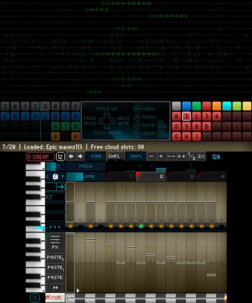Image resolution: width=252 pixels, height=303 pixels.
Task: Switch to the VOLUME parameter tab
Action: (85, 176)
